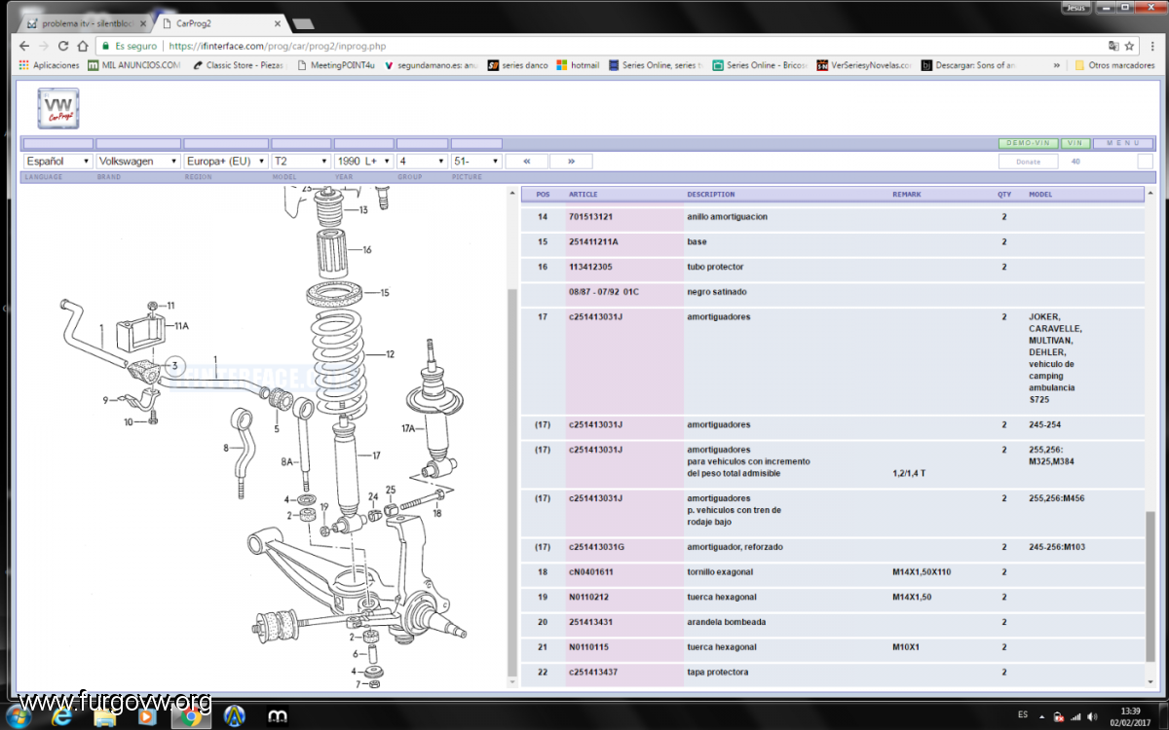Select article N0110115 in row 21
1169x730 pixels.
pyautogui.click(x=587, y=647)
